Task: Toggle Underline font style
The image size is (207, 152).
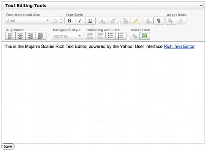Action: 90,21
